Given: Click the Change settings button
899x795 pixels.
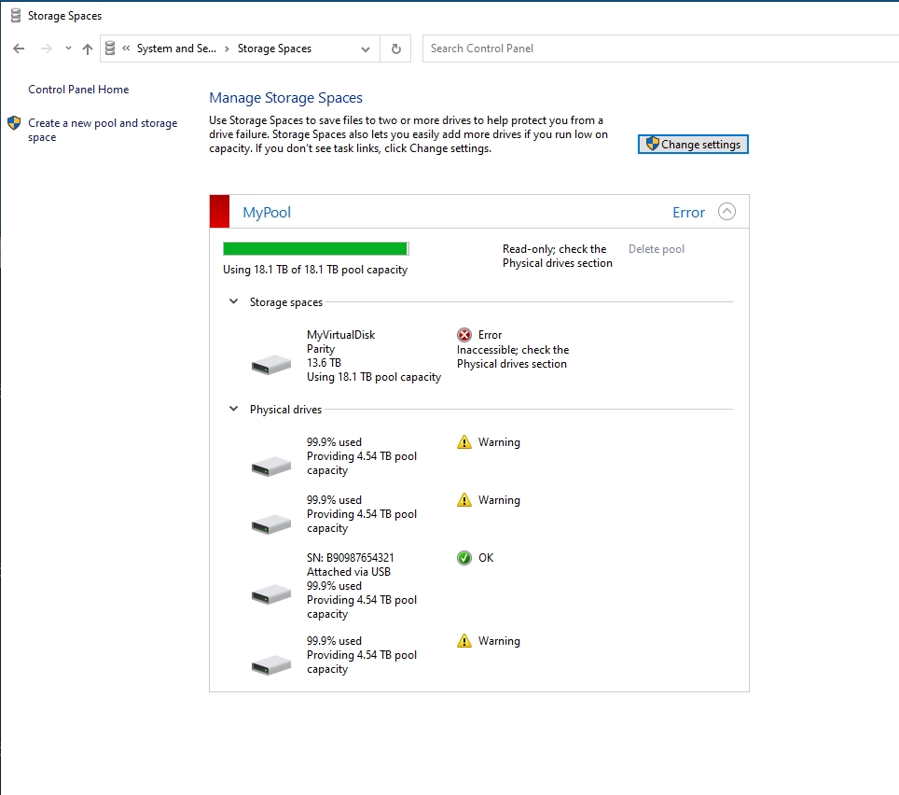Looking at the screenshot, I should click(x=693, y=144).
